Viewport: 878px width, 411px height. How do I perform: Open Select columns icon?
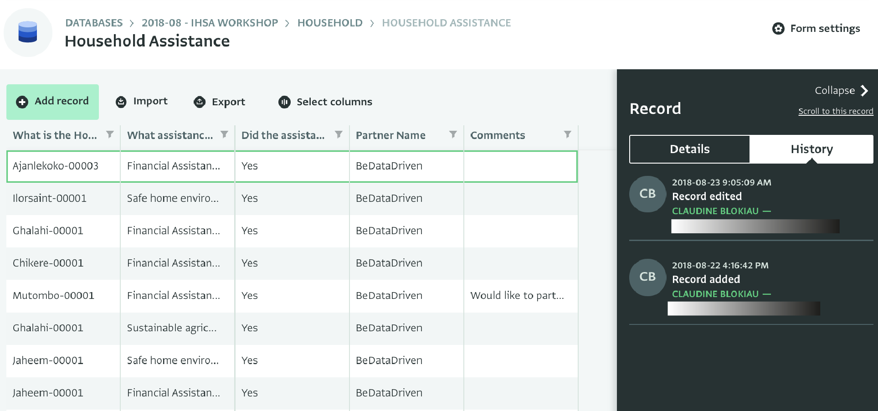(284, 102)
